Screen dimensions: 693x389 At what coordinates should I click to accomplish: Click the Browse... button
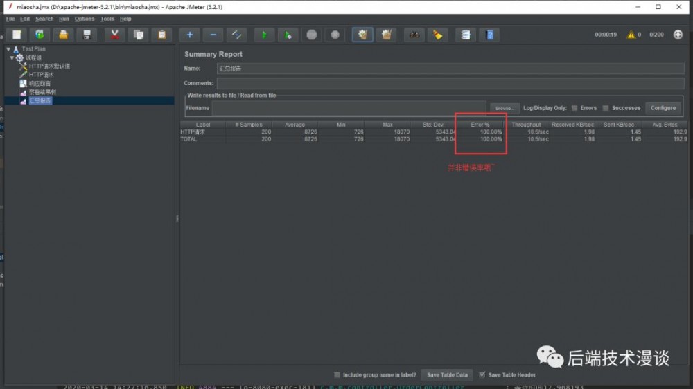pyautogui.click(x=505, y=108)
